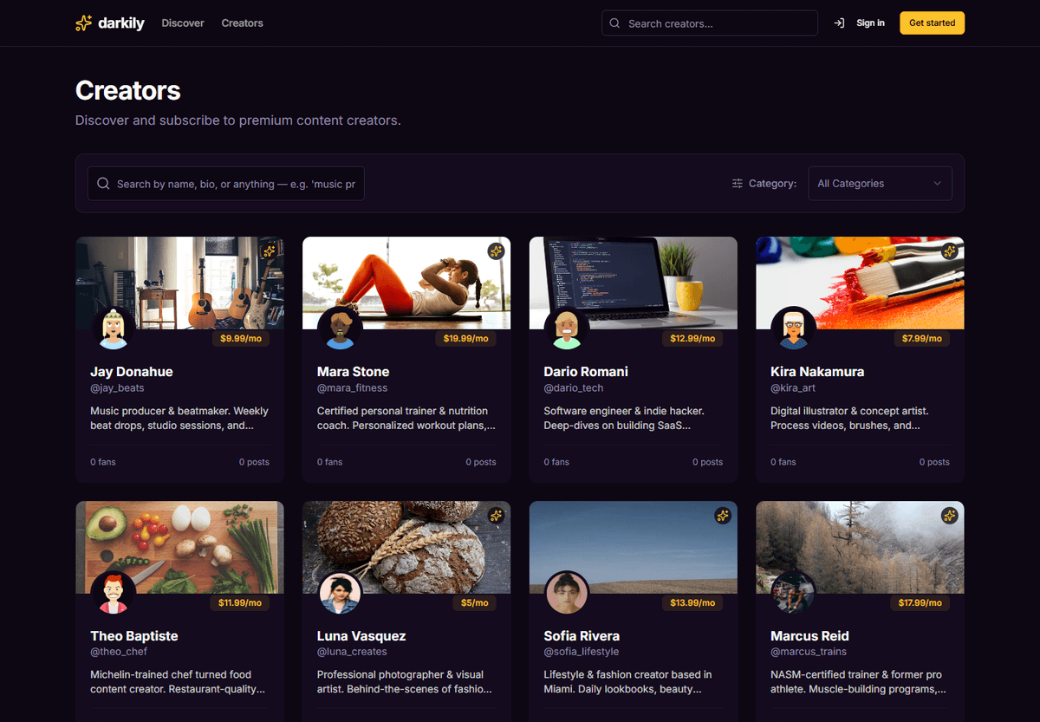Click the paintbrushes cover image
Screen dimensions: 1040x722
(x=860, y=283)
